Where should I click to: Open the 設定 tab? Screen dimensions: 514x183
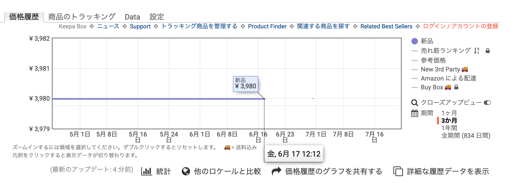tap(157, 17)
